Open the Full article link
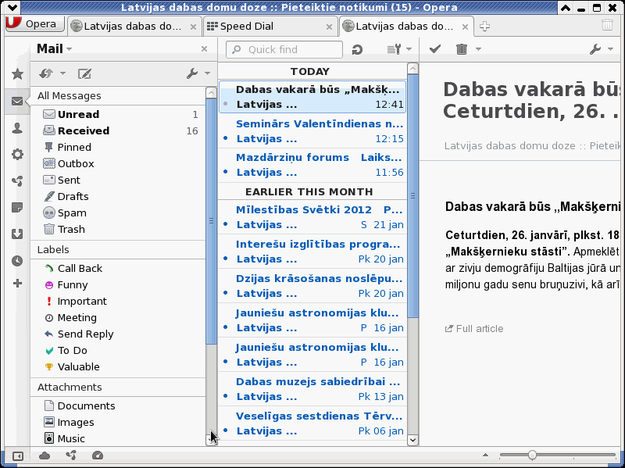 (x=474, y=328)
